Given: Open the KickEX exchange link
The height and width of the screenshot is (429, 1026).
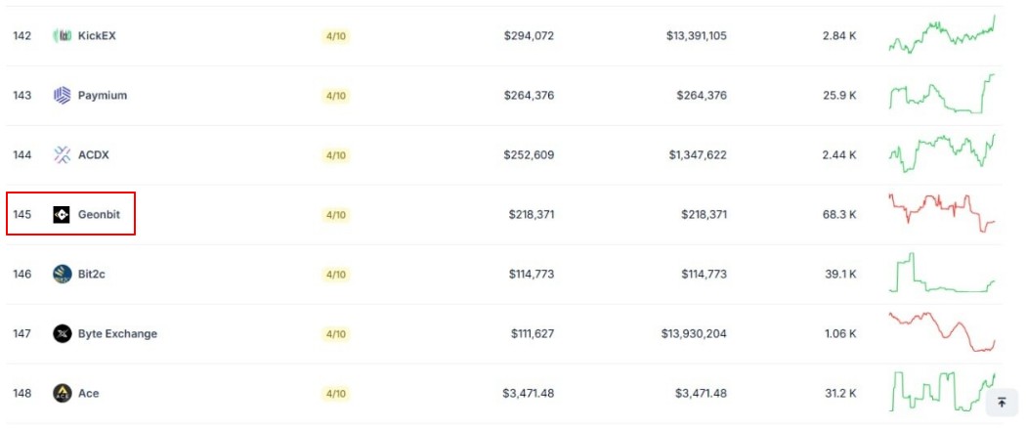Looking at the screenshot, I should pyautogui.click(x=97, y=36).
